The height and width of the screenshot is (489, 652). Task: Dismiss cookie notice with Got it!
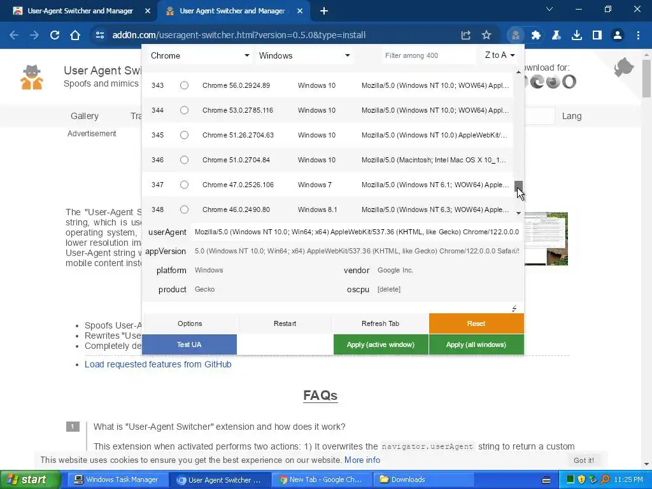pos(584,460)
